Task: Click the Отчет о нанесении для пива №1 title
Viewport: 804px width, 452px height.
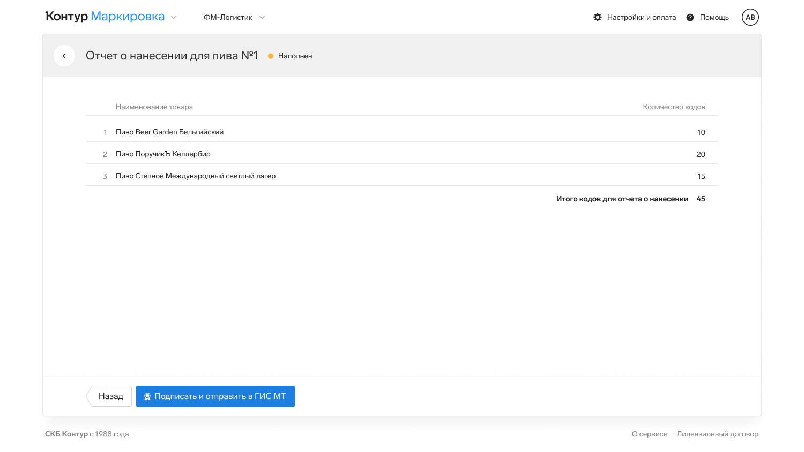Action: (x=172, y=56)
